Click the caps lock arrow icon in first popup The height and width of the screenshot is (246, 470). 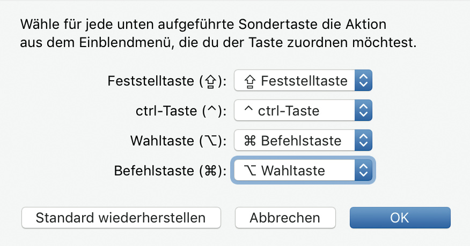249,81
